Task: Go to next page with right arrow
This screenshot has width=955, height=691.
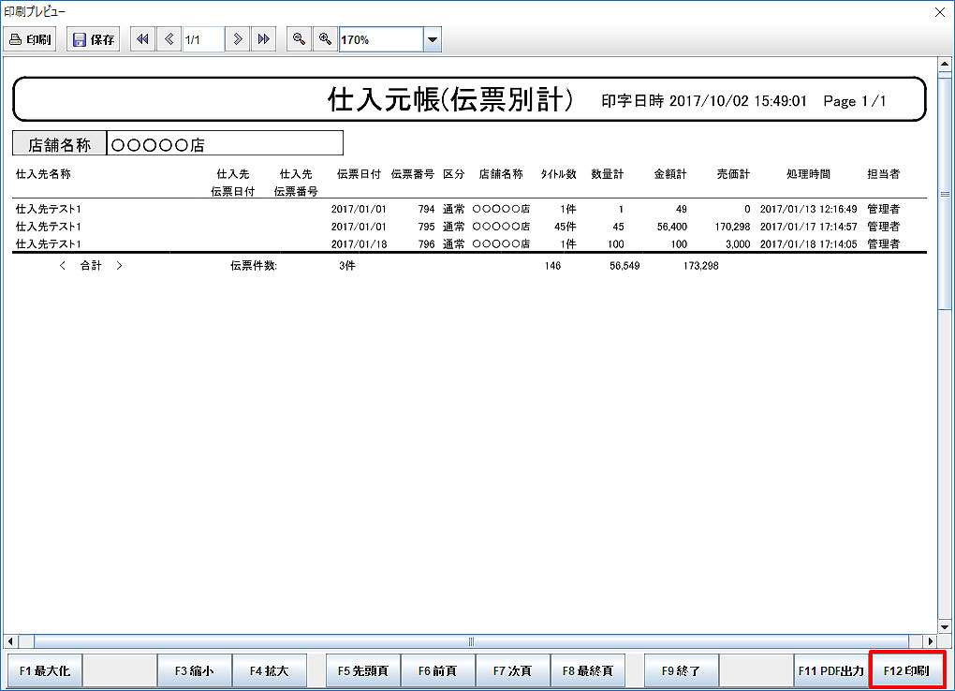Action: pyautogui.click(x=239, y=39)
